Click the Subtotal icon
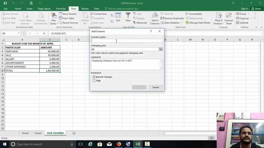The width and height of the screenshot is (264, 148). tap(238, 23)
